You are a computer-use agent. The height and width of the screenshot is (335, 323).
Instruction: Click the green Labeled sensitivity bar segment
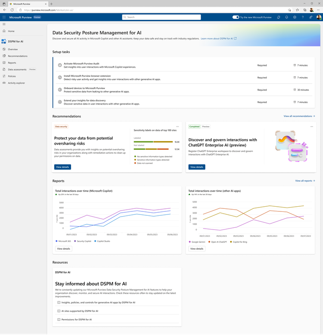coord(143,142)
